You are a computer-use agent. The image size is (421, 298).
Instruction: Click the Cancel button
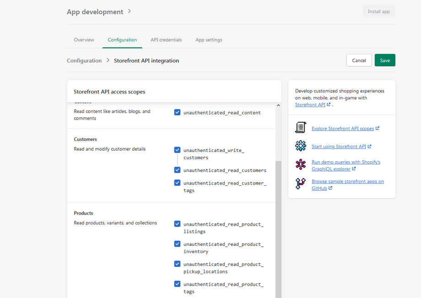tap(359, 60)
